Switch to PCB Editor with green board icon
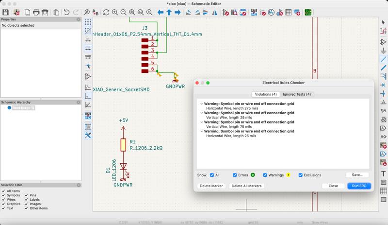Screen dimensions: 388x225 (308, 12)
